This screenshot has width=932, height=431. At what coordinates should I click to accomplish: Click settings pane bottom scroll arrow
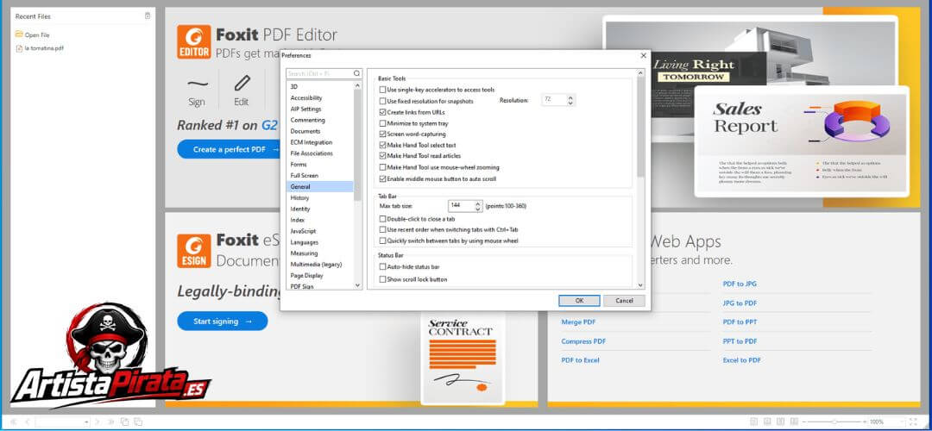tap(640, 285)
